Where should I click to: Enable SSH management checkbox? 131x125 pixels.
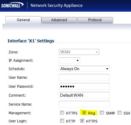[119, 113]
